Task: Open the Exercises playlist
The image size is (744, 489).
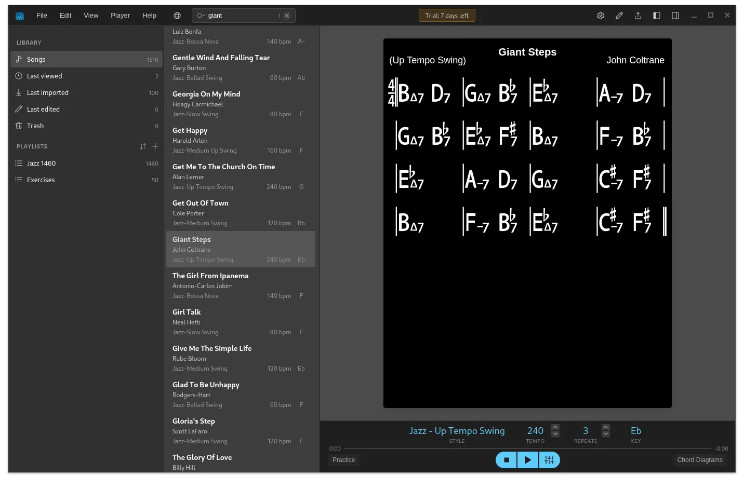Action: (86, 180)
